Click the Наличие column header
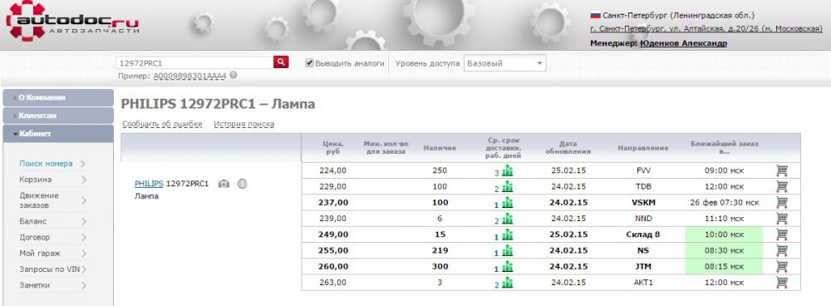The width and height of the screenshot is (831, 306). click(x=440, y=148)
